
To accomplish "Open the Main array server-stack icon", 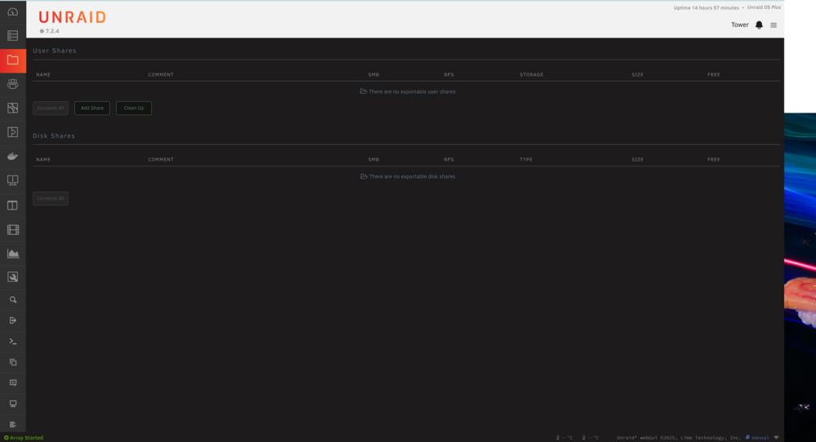I will click(x=12, y=35).
